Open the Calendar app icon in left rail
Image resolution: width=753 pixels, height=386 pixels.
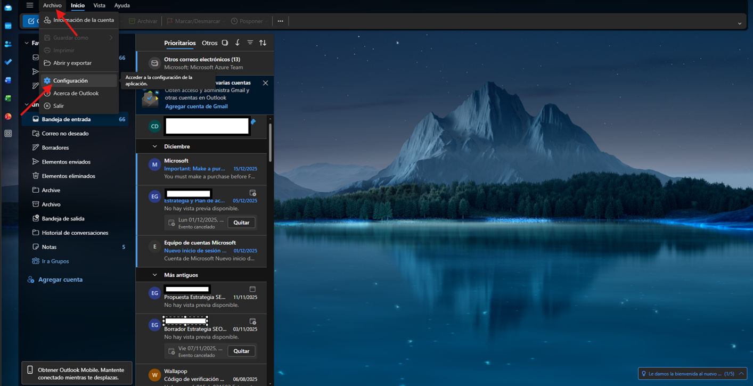click(8, 26)
